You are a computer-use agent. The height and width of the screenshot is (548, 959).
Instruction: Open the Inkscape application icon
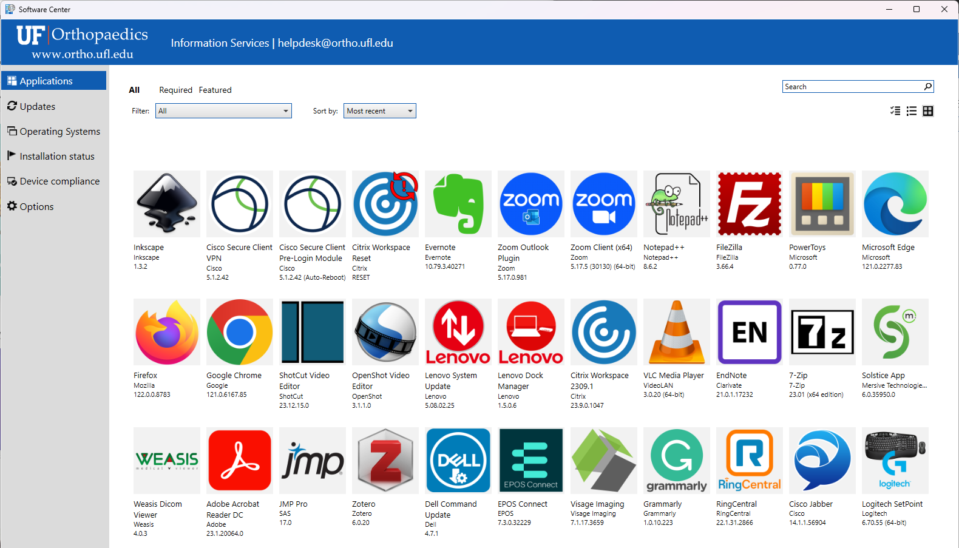click(167, 204)
